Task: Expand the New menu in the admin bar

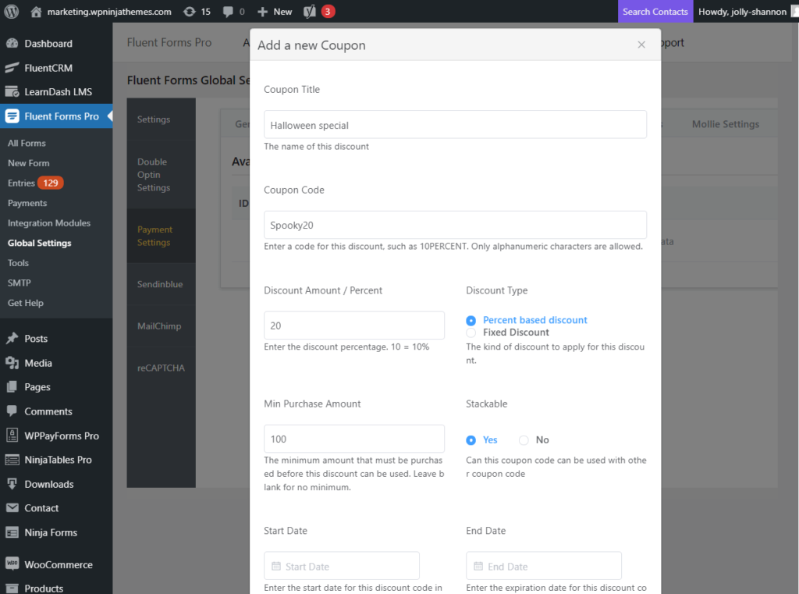Action: [x=273, y=11]
